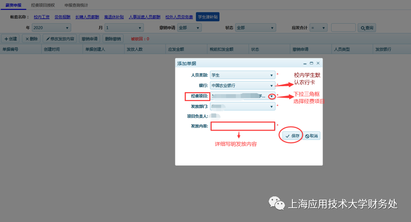The width and height of the screenshot is (411, 222).
Task: Switch to the 申报查询统计 tab
Action: [76, 5]
